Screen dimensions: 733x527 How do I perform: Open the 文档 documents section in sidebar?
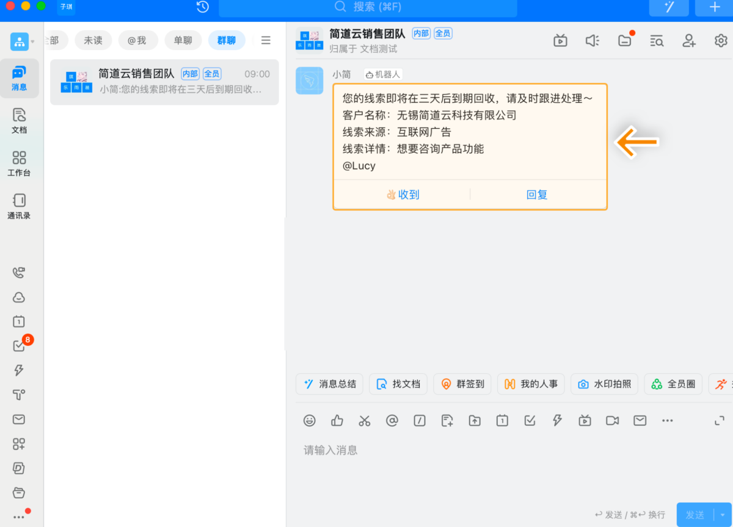19,120
